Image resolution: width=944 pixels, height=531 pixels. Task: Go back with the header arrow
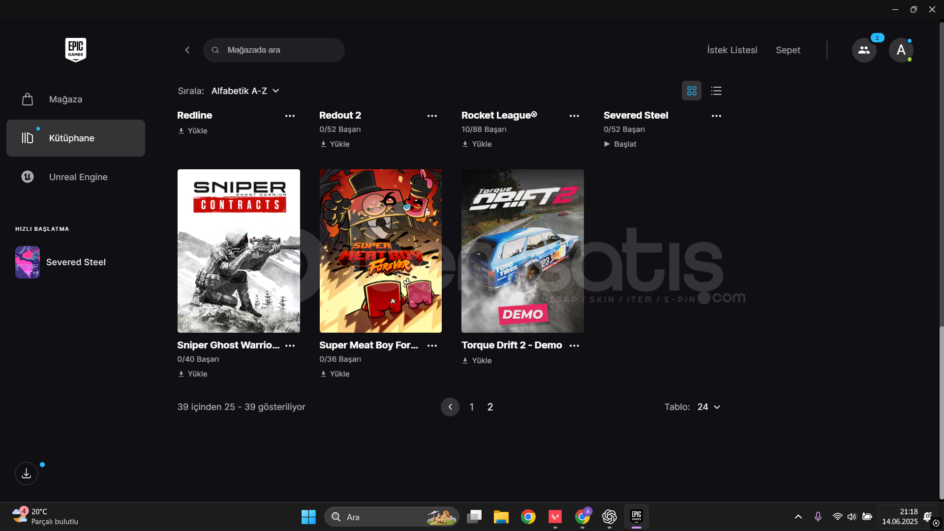click(x=187, y=50)
